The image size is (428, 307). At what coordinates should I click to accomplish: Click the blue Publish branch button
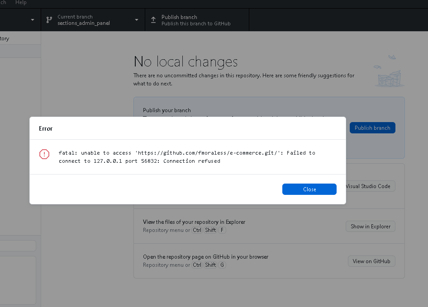372,128
